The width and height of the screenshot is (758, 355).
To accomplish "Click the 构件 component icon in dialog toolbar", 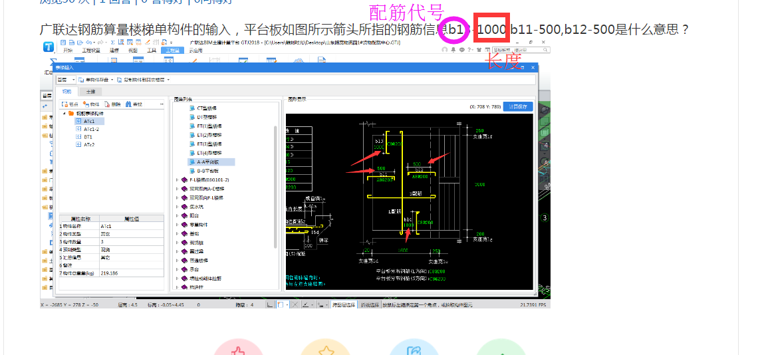I will point(86,104).
